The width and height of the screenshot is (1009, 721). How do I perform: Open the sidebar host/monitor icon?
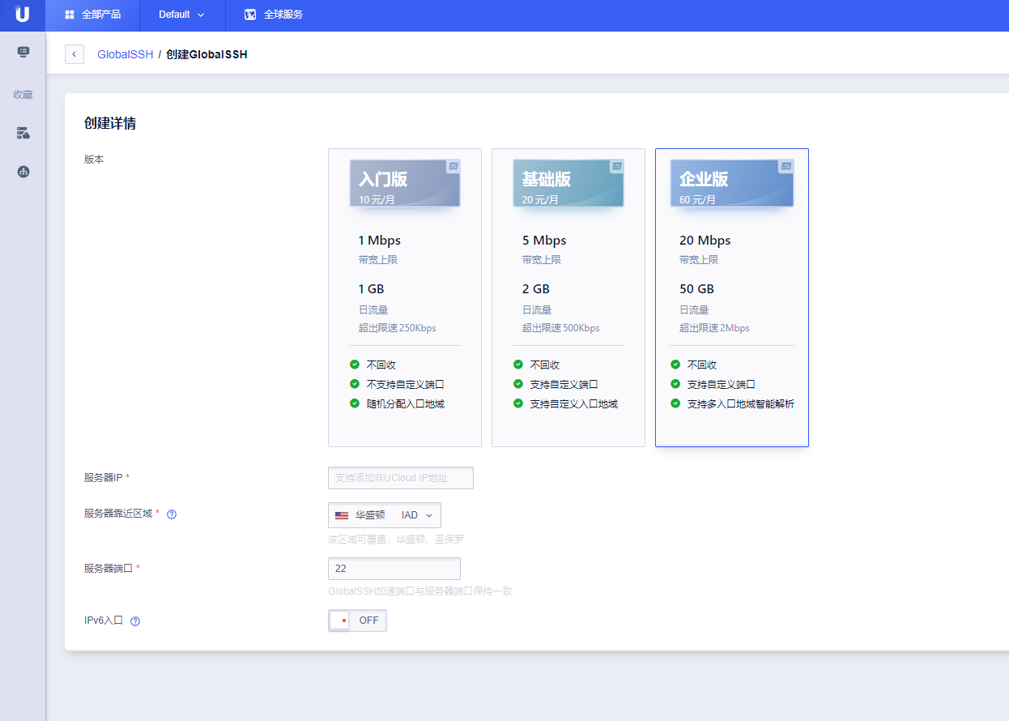(23, 52)
